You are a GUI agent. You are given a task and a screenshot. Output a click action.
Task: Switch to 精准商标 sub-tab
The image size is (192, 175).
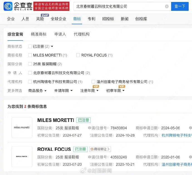[39, 34]
